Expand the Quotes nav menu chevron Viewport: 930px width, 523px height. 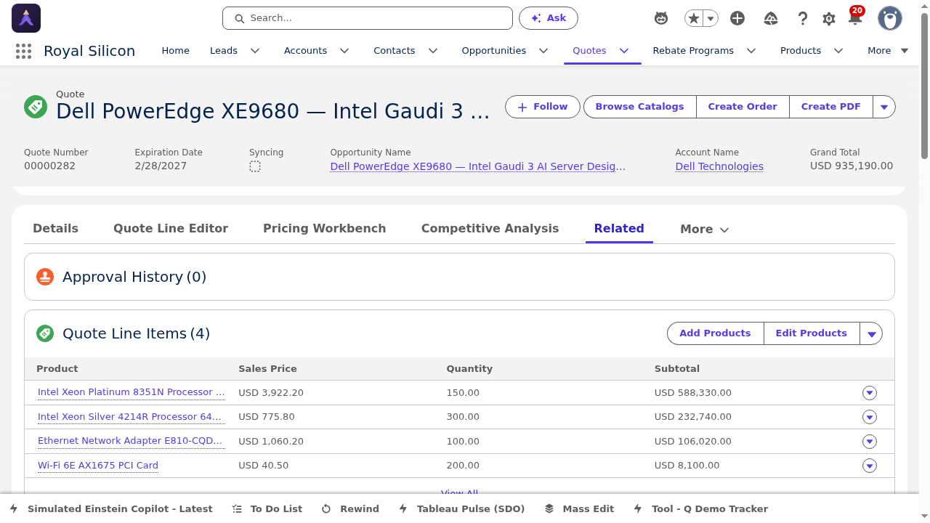pos(624,51)
